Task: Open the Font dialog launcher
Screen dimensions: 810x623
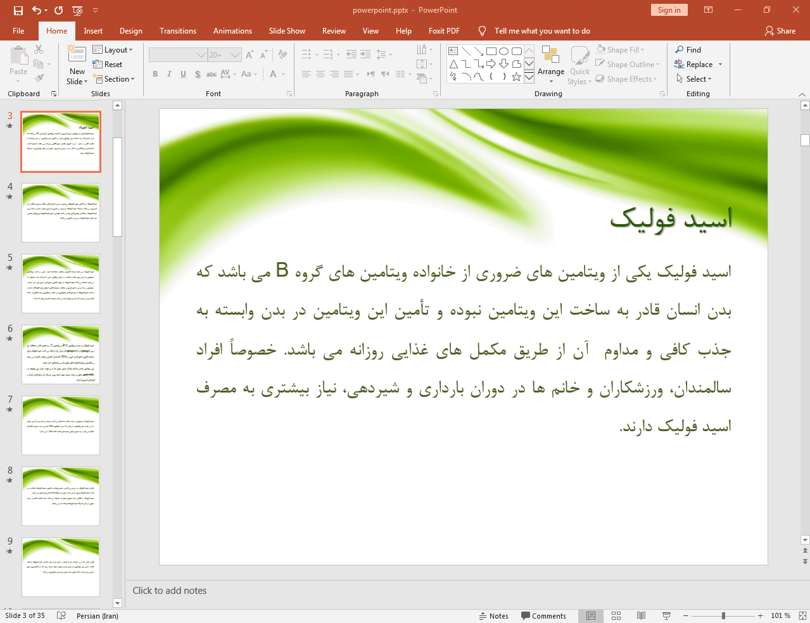Action: [289, 94]
